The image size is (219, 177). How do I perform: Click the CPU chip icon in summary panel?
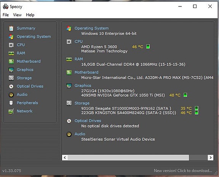click(69, 42)
